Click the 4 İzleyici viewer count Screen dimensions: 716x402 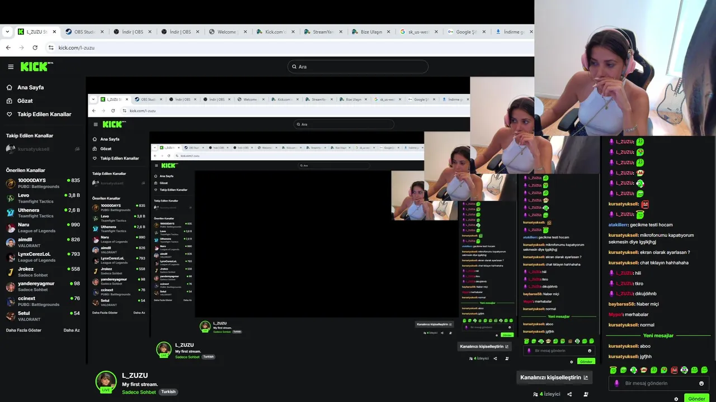pyautogui.click(x=547, y=394)
